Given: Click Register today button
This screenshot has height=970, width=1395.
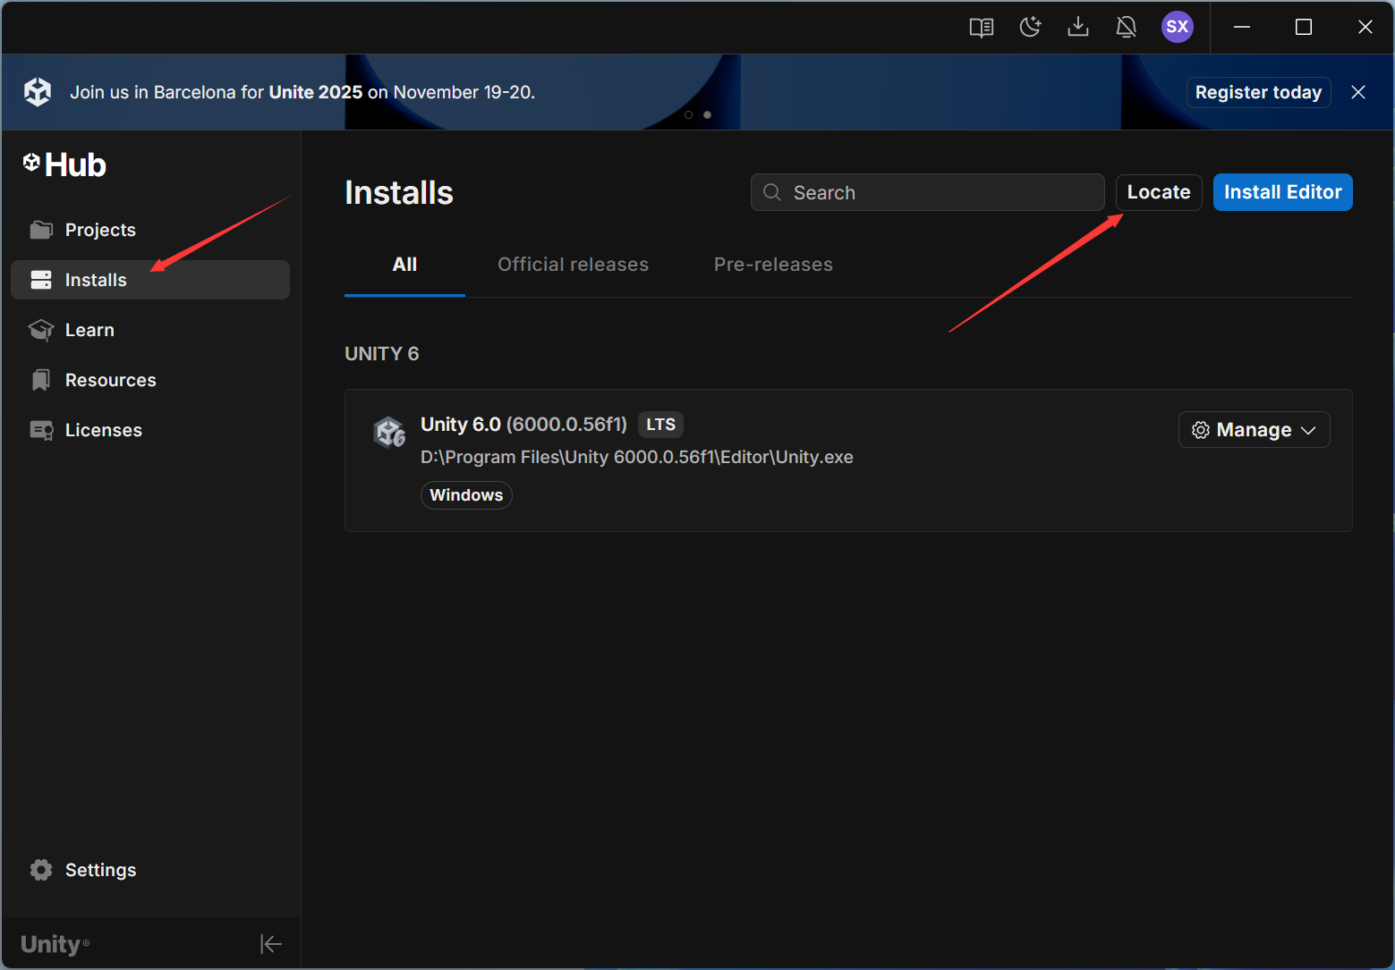Looking at the screenshot, I should click(x=1258, y=92).
